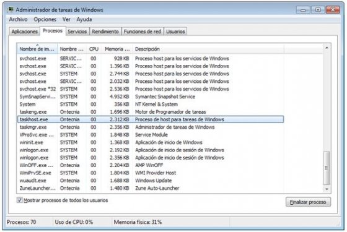Click the WMI Provider Host description
This screenshot has height=232, width=347.
point(156,173)
